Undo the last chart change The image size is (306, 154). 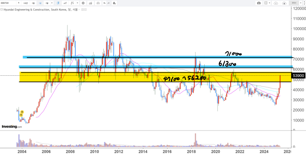[x=105, y=3]
